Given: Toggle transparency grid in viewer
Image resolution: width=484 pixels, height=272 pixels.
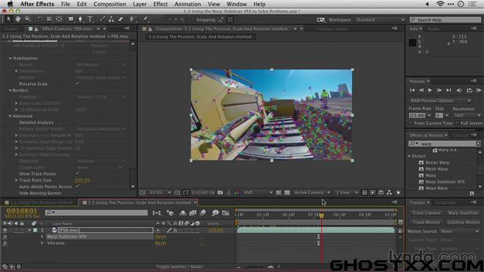Looking at the screenshot, I should tap(287, 192).
